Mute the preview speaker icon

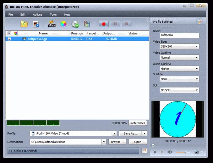coord(170,152)
